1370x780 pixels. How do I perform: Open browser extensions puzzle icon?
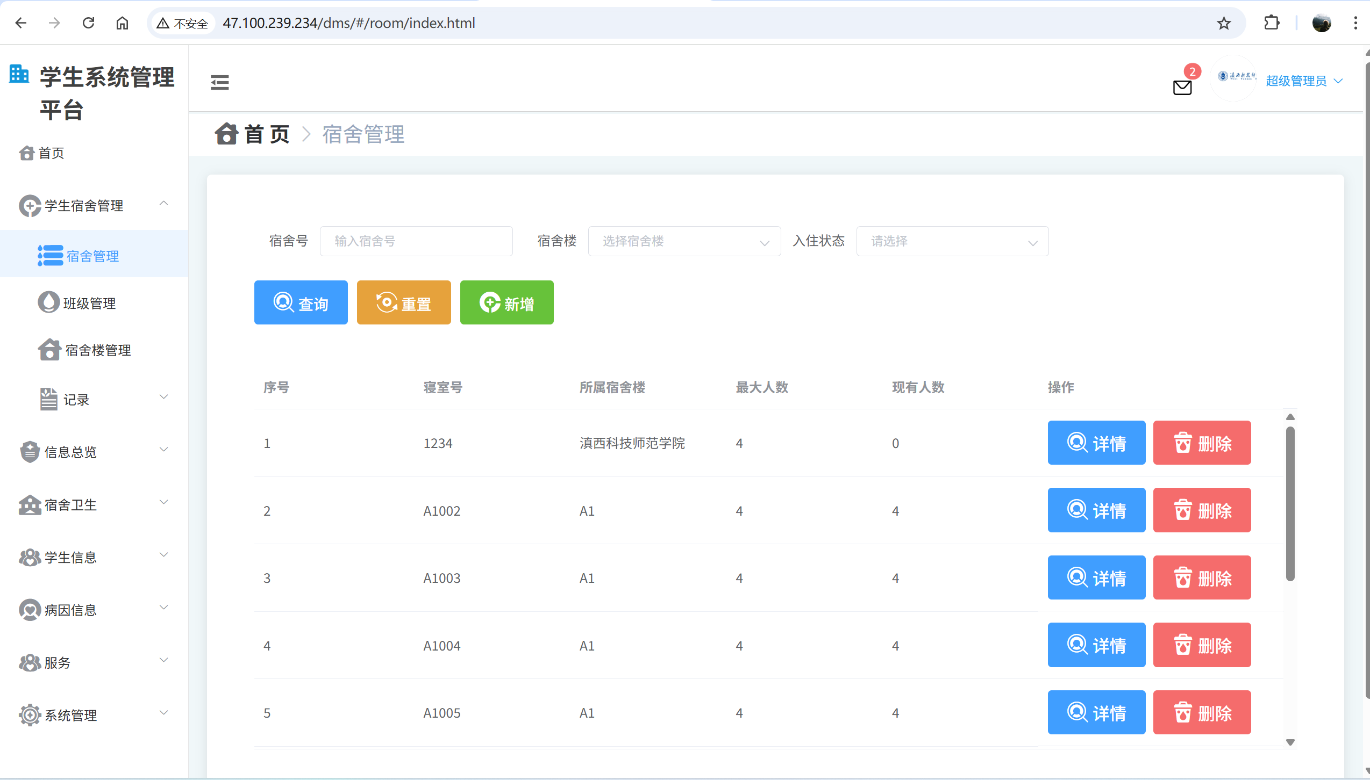point(1272,23)
